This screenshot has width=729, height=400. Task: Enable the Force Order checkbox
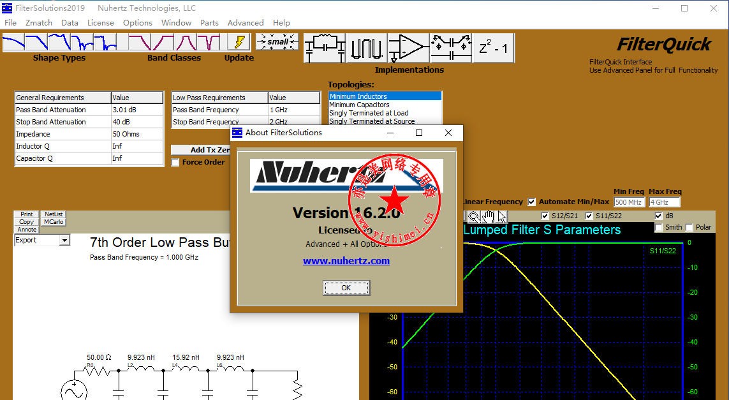coord(175,162)
